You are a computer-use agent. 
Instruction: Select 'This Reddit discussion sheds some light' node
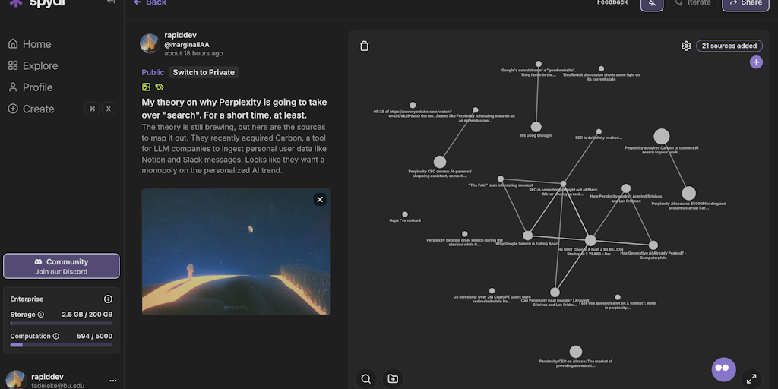click(x=601, y=69)
